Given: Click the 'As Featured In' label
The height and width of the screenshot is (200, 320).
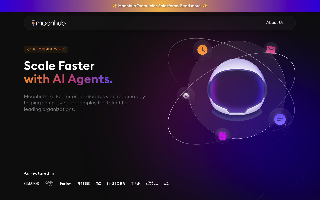Looking at the screenshot, I should pos(39,173).
